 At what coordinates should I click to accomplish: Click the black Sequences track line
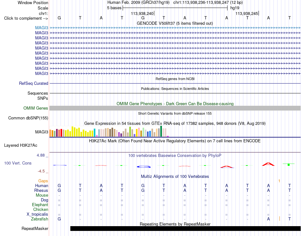pos(175,93)
